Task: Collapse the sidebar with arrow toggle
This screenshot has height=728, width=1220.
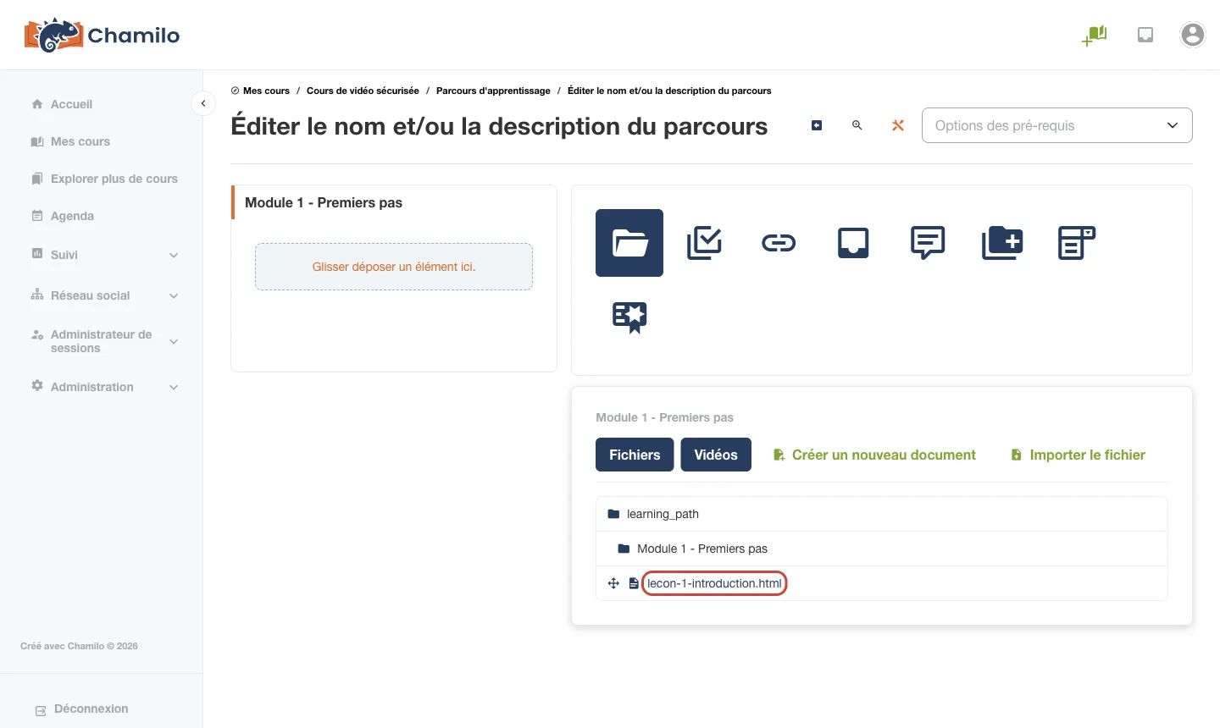Action: (x=203, y=103)
